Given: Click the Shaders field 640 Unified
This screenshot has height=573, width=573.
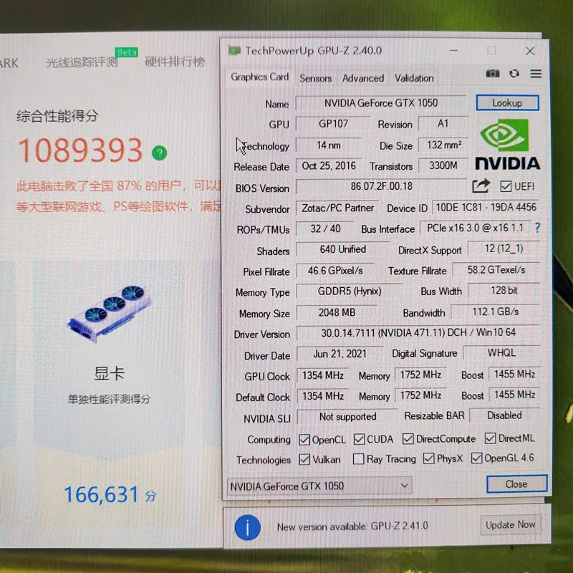Looking at the screenshot, I should [x=343, y=249].
